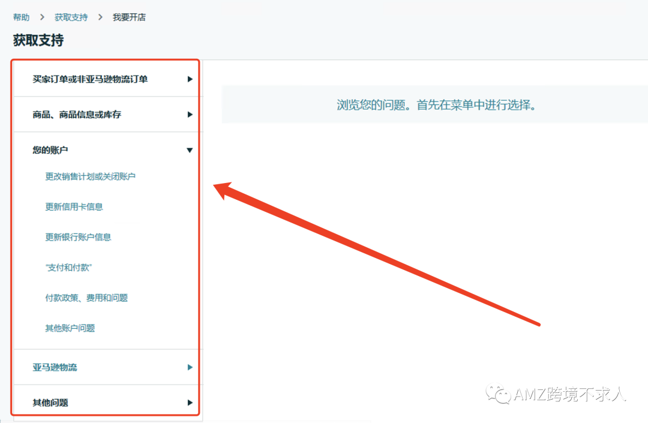
Task: Open the 获取支持 breadcrumb link
Action: 71,17
